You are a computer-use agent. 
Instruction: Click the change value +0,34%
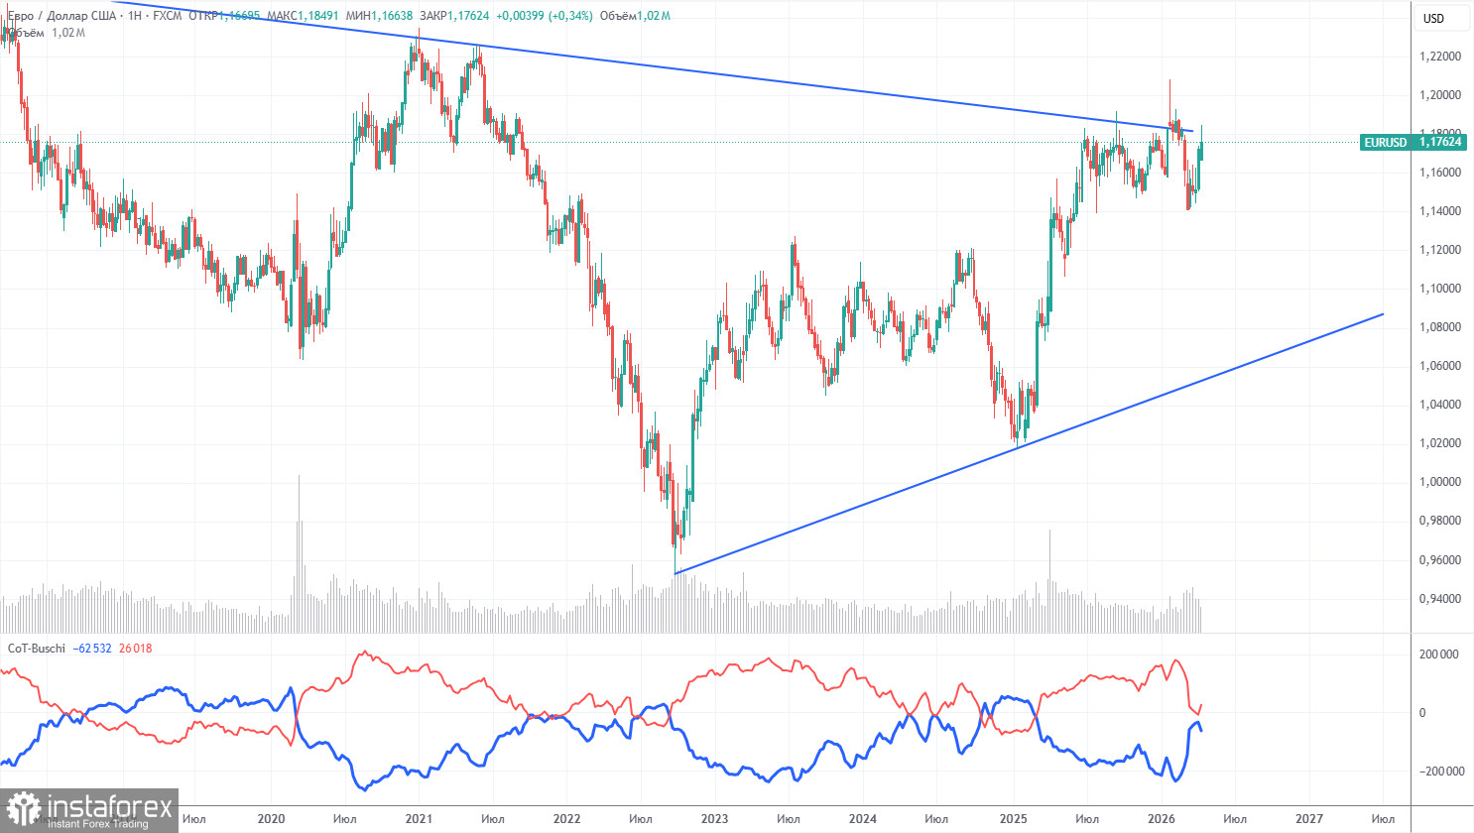[x=570, y=16]
